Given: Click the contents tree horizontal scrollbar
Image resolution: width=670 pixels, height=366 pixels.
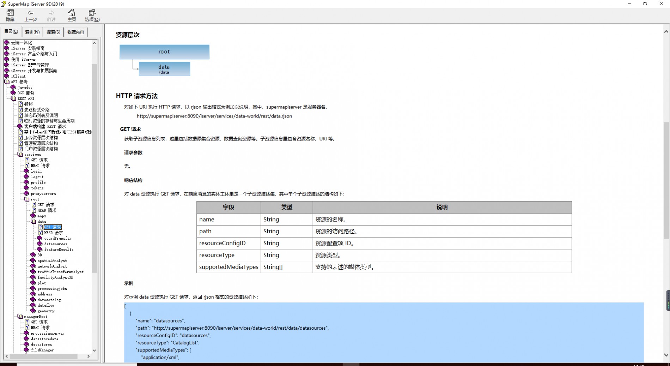Looking at the screenshot, I should [44, 356].
